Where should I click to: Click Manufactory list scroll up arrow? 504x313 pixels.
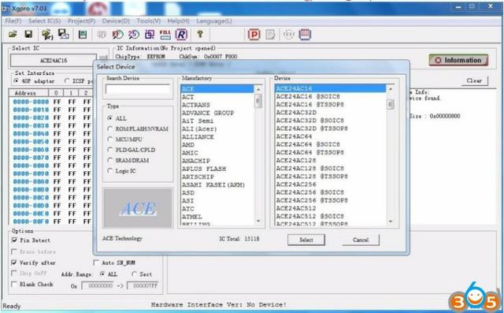pos(258,89)
